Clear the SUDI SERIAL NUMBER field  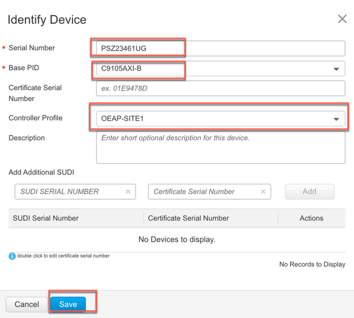128,192
